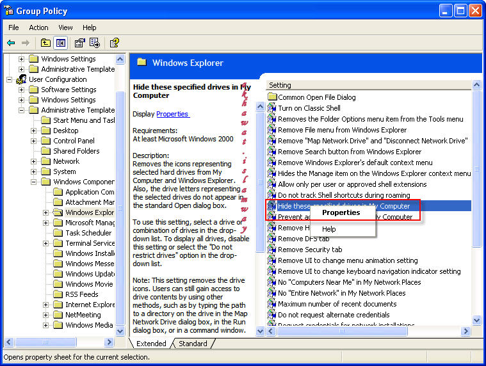486x366 pixels.
Task: Click the folder icon beside Task Scheduler
Action: click(58, 233)
